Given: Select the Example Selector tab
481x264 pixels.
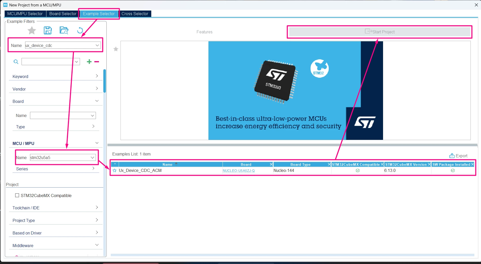Looking at the screenshot, I should pos(99,14).
